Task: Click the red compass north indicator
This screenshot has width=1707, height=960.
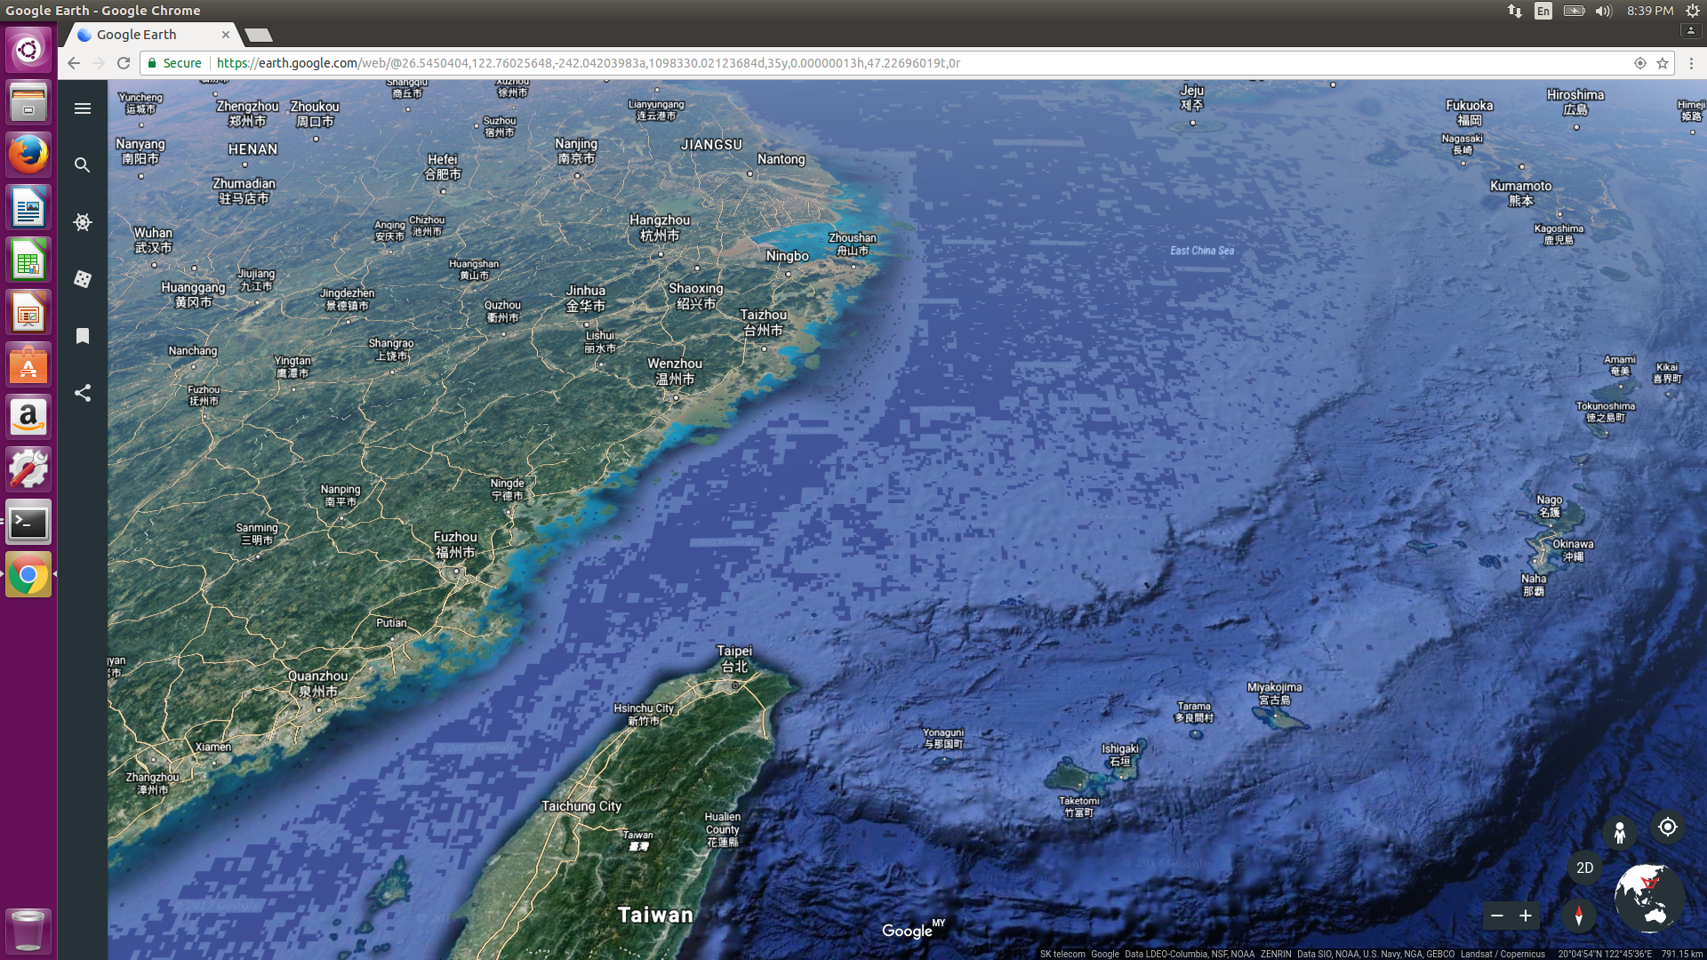Action: point(1579,916)
